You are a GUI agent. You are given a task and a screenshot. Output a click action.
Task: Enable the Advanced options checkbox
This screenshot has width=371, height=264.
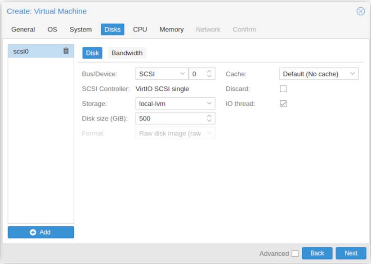click(x=295, y=254)
